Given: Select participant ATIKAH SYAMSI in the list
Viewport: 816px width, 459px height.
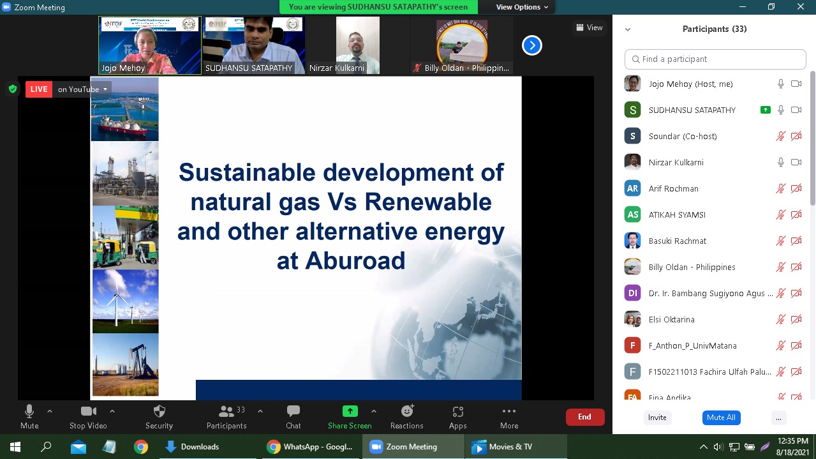Looking at the screenshot, I should tap(713, 214).
